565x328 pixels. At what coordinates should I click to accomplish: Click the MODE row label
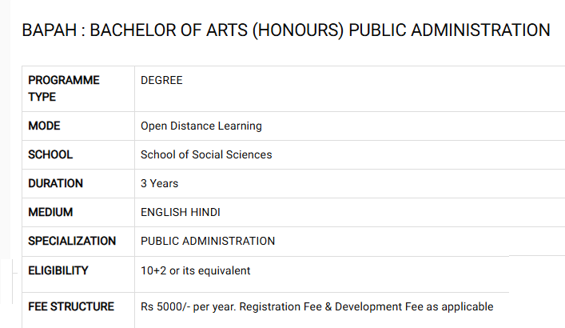click(44, 126)
